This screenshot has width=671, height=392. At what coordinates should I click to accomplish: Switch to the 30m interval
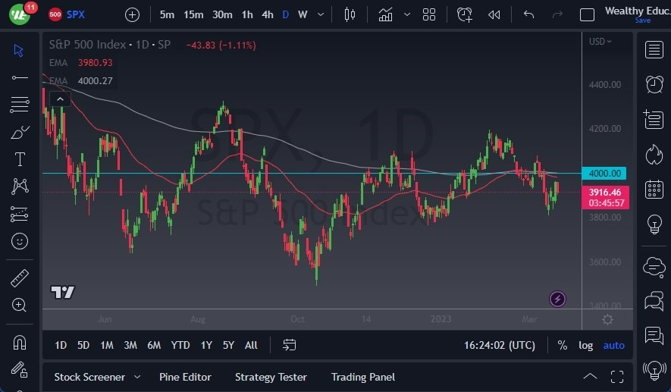[222, 15]
